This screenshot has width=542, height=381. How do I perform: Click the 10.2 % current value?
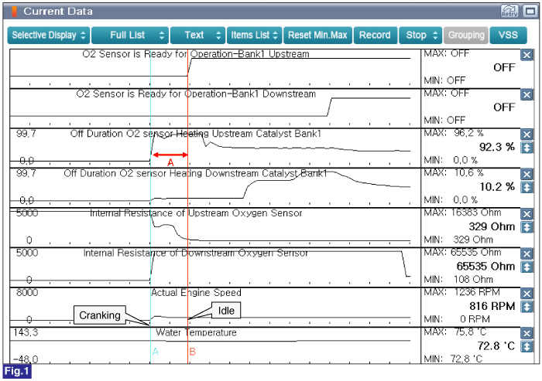click(x=497, y=187)
